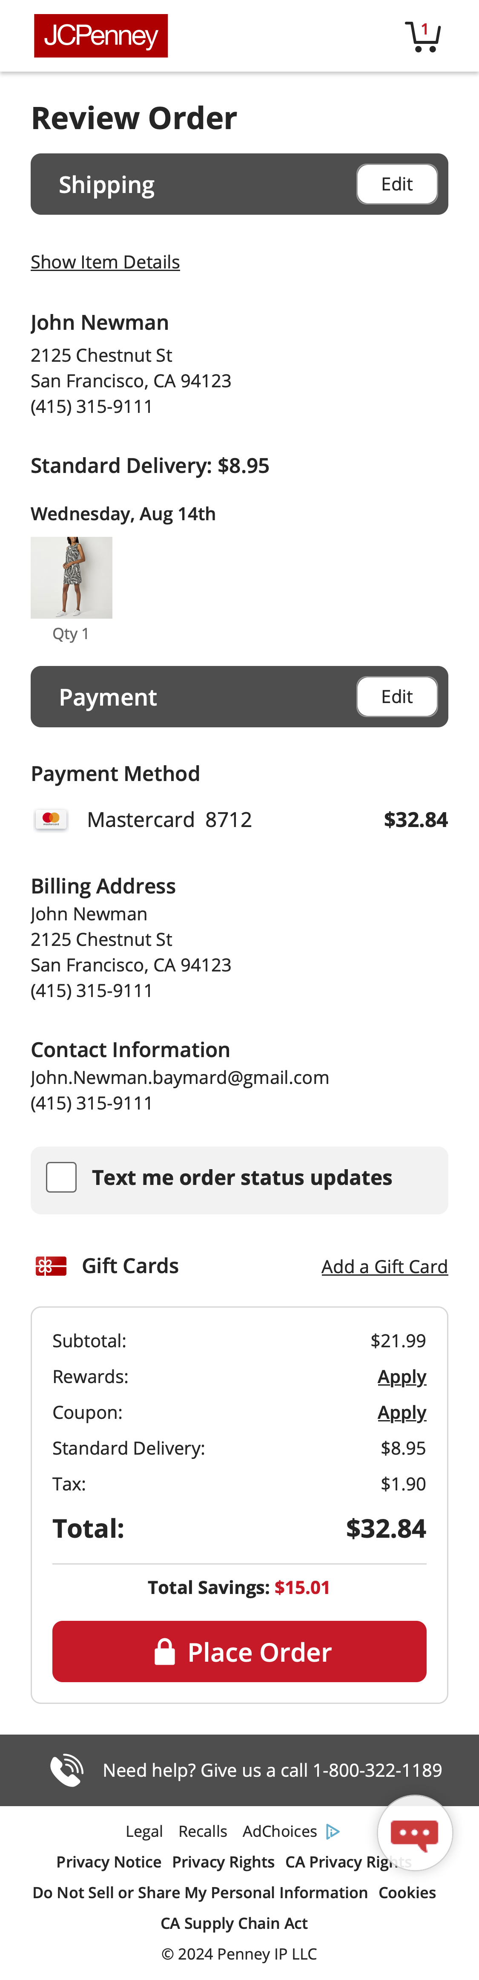Image resolution: width=479 pixels, height=1980 pixels.
Task: Click the phone icon in the help banner
Action: point(66,1770)
